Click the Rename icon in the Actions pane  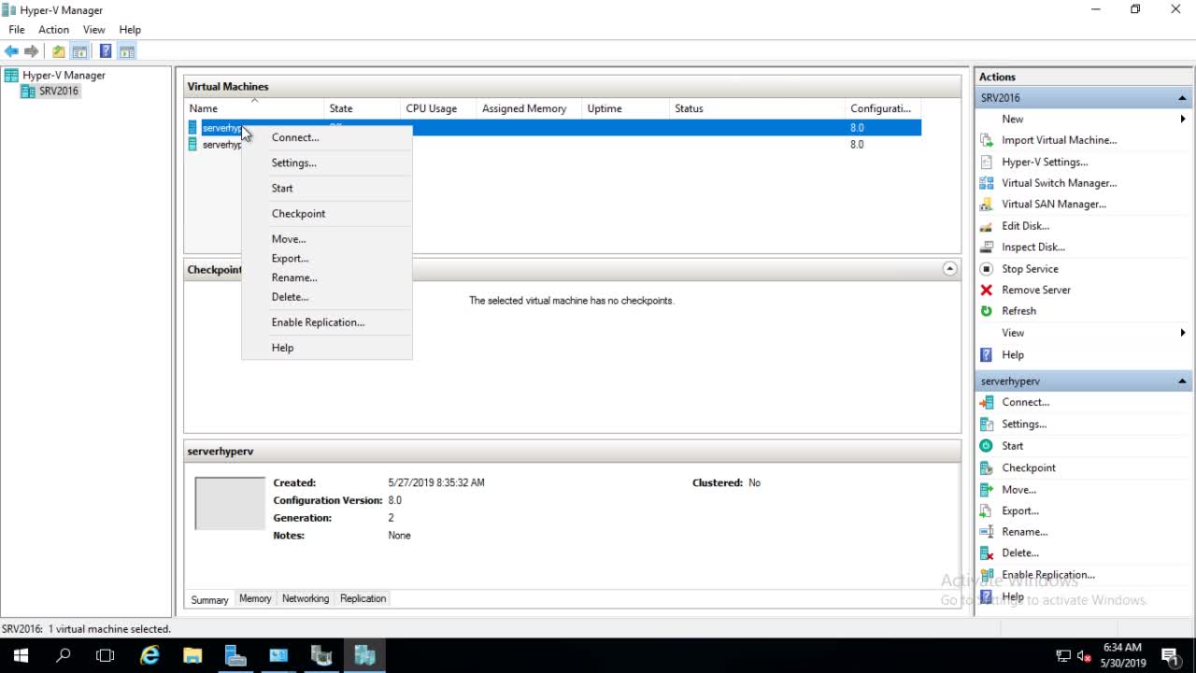click(986, 531)
